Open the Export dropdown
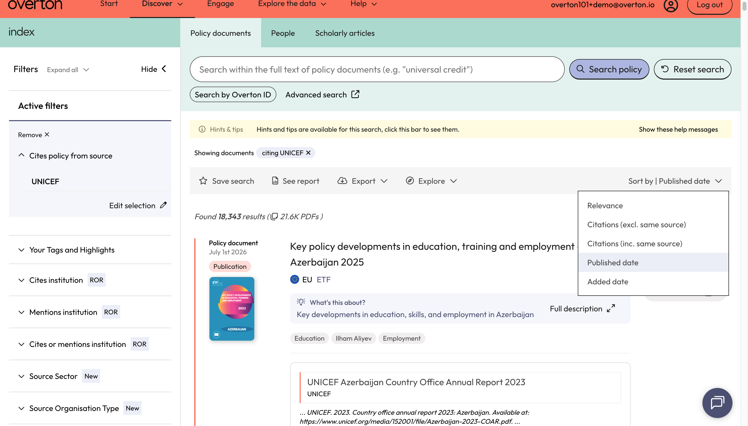Viewport: 748px width, 426px height. pyautogui.click(x=362, y=181)
